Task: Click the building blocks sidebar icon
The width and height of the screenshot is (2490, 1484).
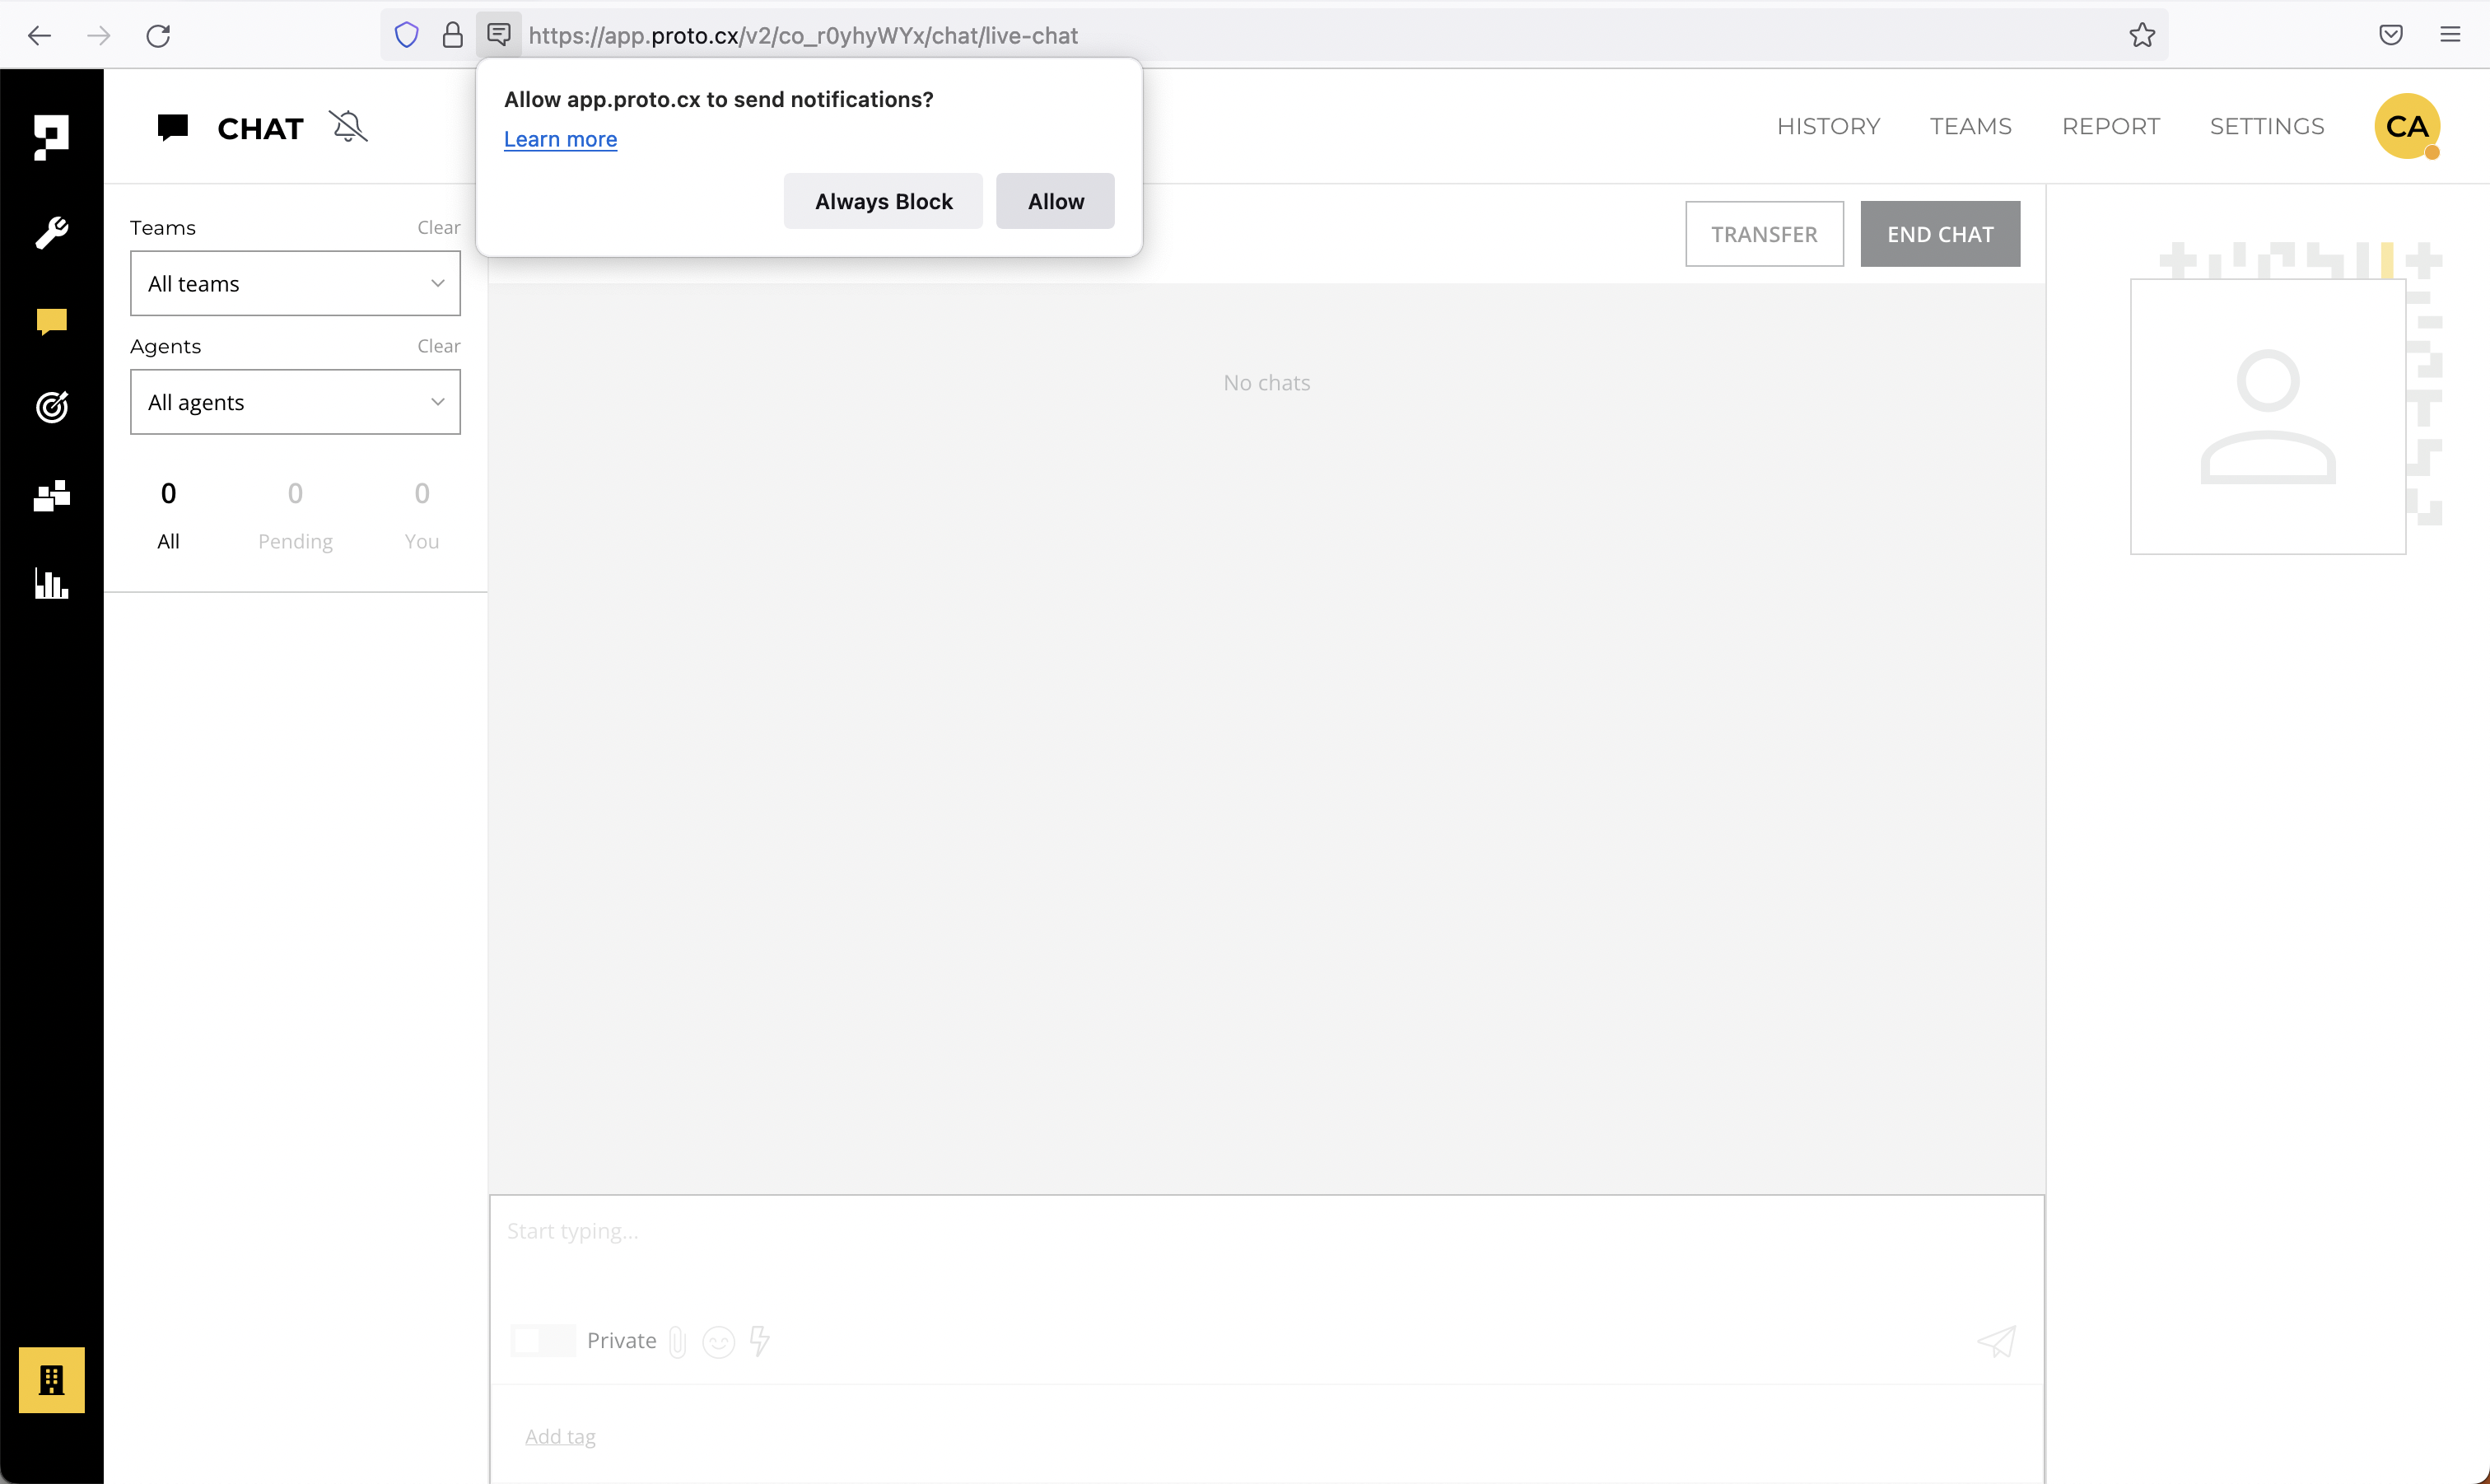Action: tap(52, 495)
